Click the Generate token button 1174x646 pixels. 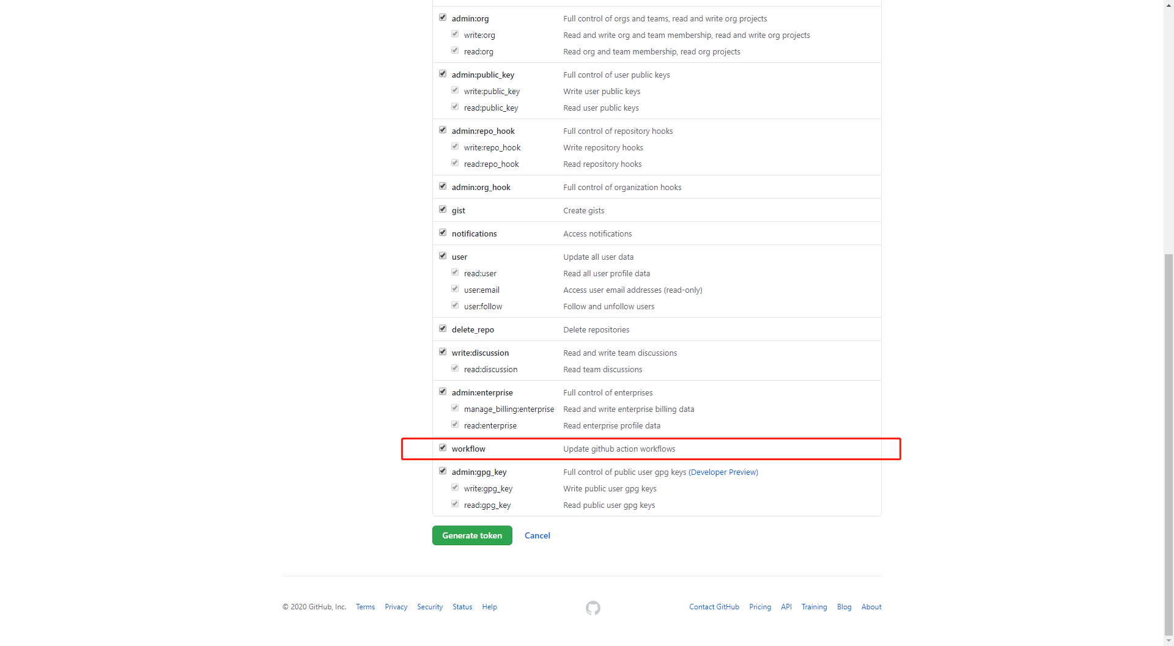472,535
